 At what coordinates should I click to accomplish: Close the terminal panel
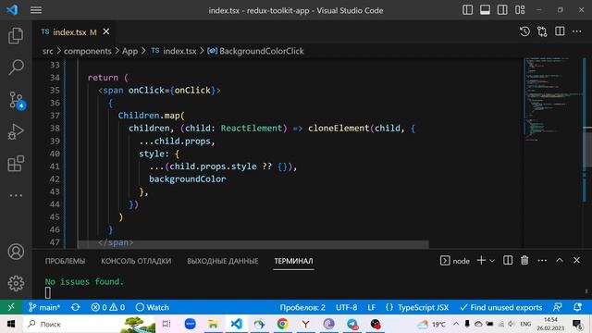point(576,261)
